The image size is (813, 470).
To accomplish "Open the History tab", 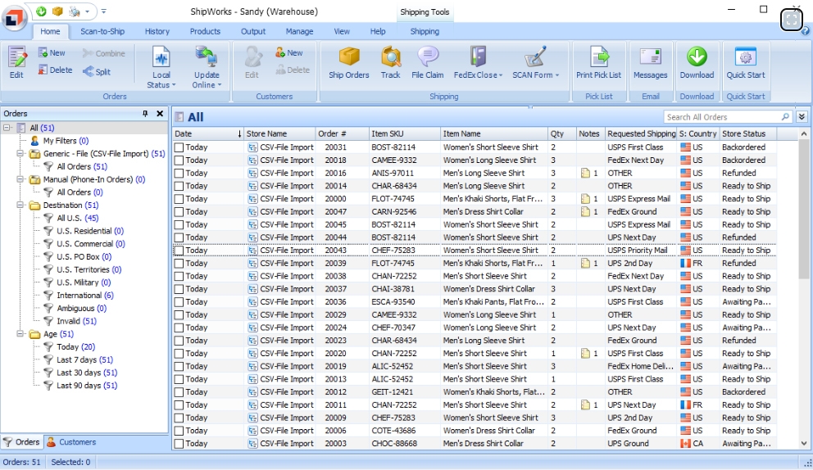I will tap(157, 32).
